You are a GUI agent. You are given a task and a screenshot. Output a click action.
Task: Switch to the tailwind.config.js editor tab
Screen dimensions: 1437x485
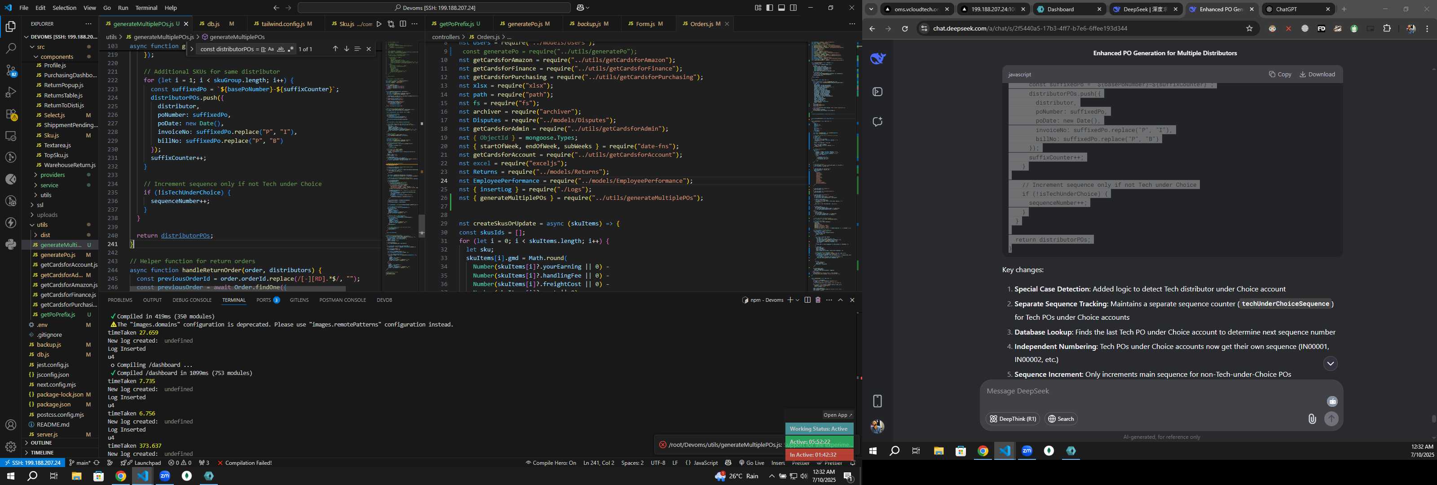(x=283, y=24)
